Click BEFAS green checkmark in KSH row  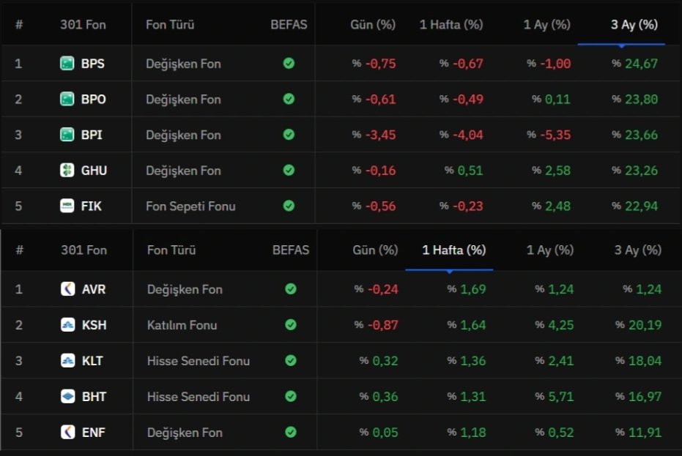click(291, 325)
